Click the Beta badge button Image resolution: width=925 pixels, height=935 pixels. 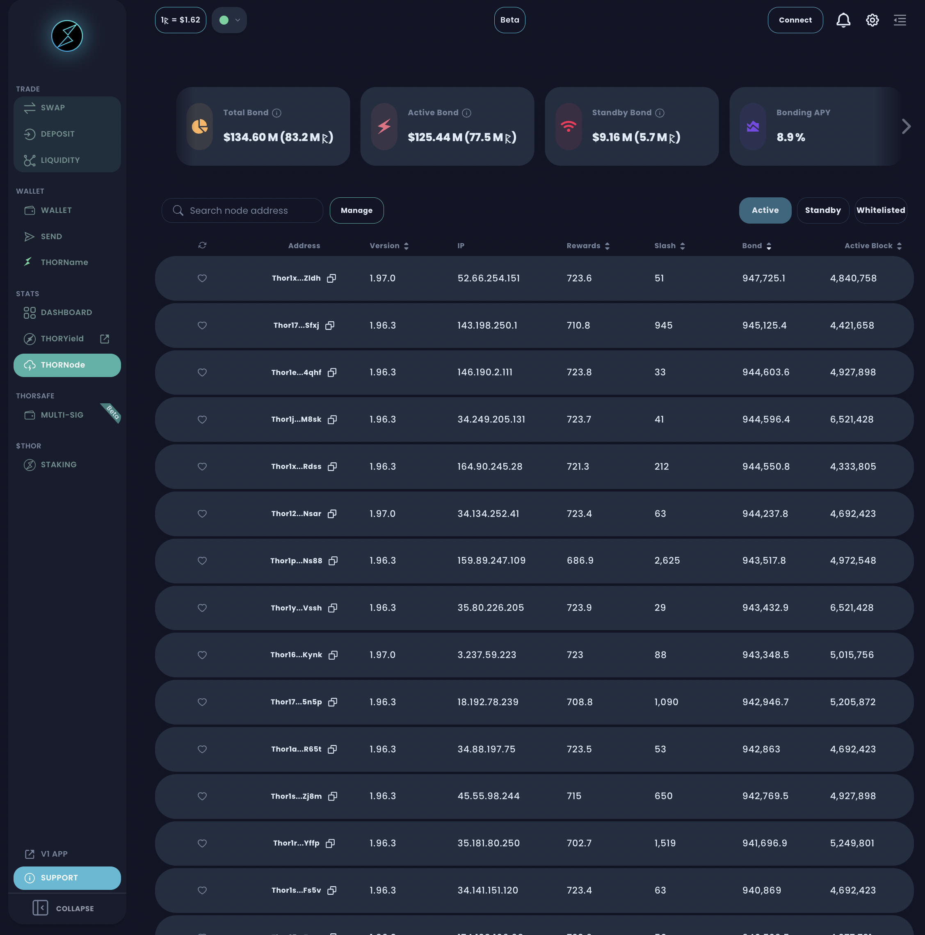[509, 20]
